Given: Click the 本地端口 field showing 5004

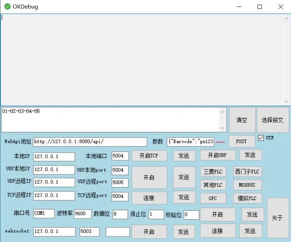Looking at the screenshot, I should pos(120,156).
